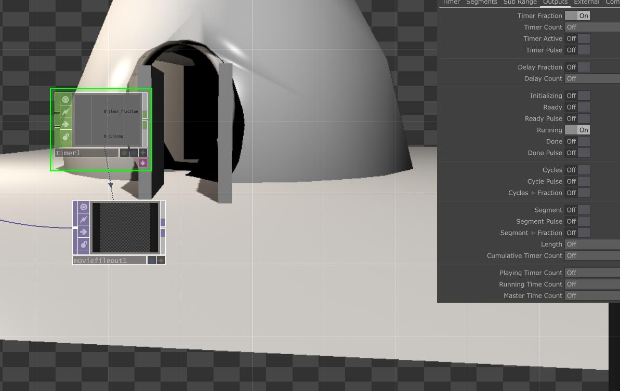Image resolution: width=620 pixels, height=391 pixels.
Task: Open the Cumulative Timer Count dropdown
Action: [592, 255]
